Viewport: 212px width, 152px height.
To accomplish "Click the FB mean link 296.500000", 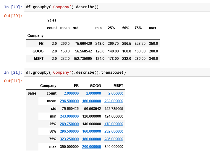I will [x=69, y=101].
